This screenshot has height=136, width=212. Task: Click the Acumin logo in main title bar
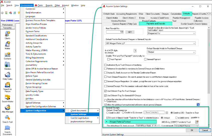point(2,2)
